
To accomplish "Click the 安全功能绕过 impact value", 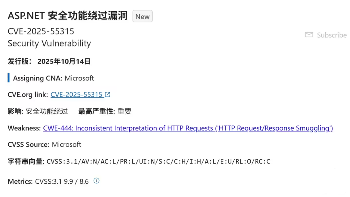I will (47, 111).
